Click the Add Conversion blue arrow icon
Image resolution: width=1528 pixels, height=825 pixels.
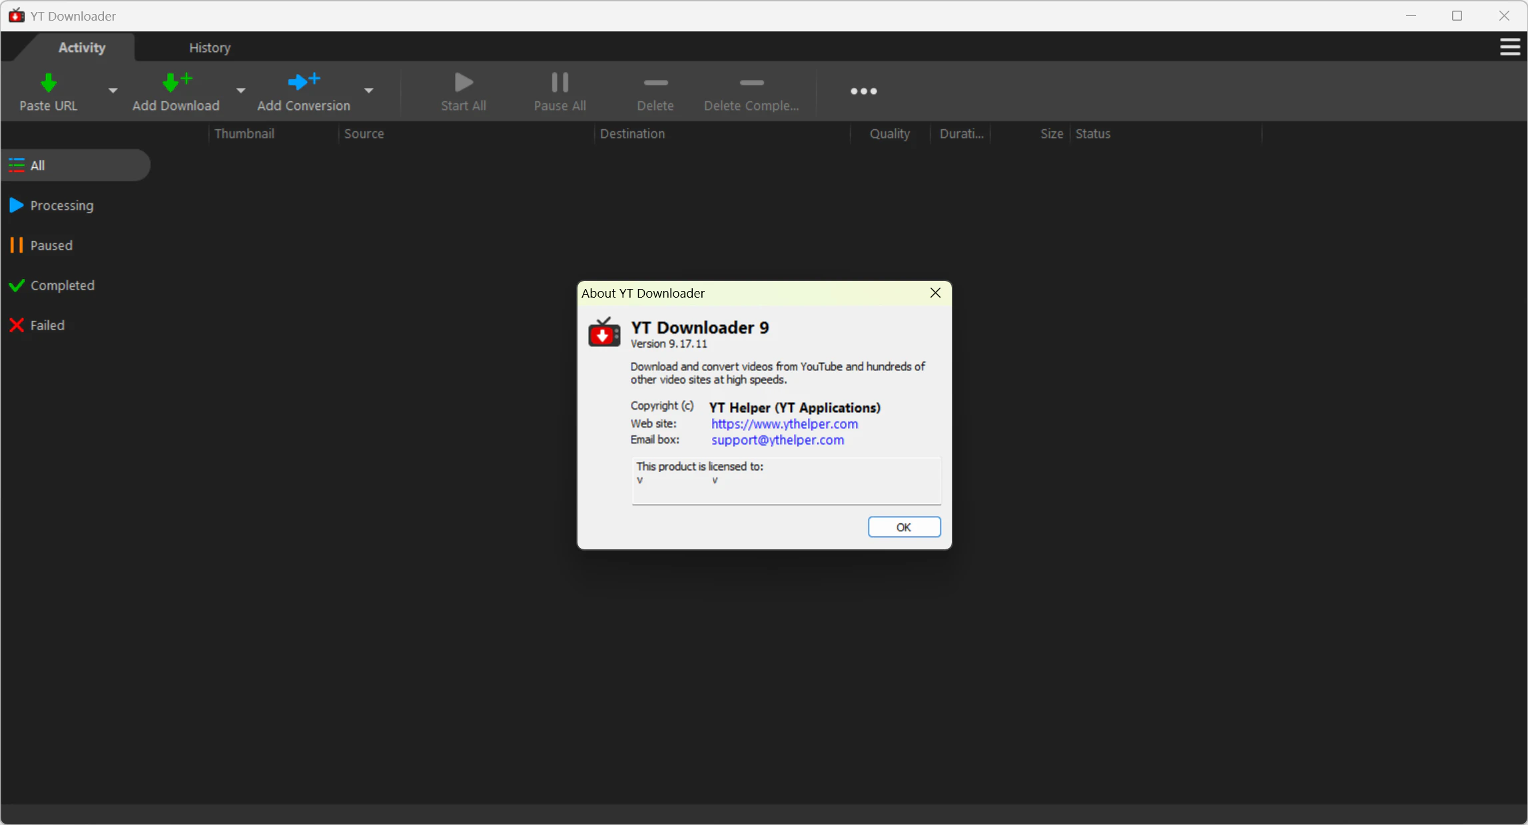point(303,82)
